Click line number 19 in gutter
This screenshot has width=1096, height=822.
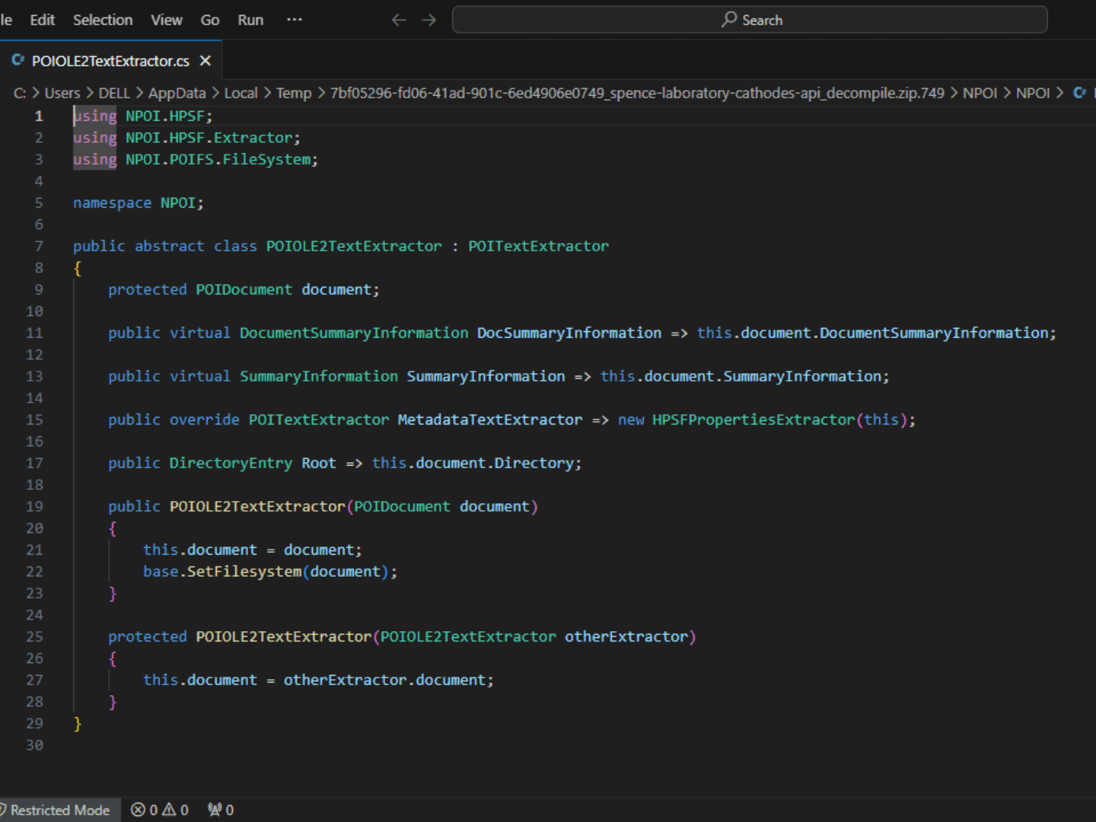point(35,506)
